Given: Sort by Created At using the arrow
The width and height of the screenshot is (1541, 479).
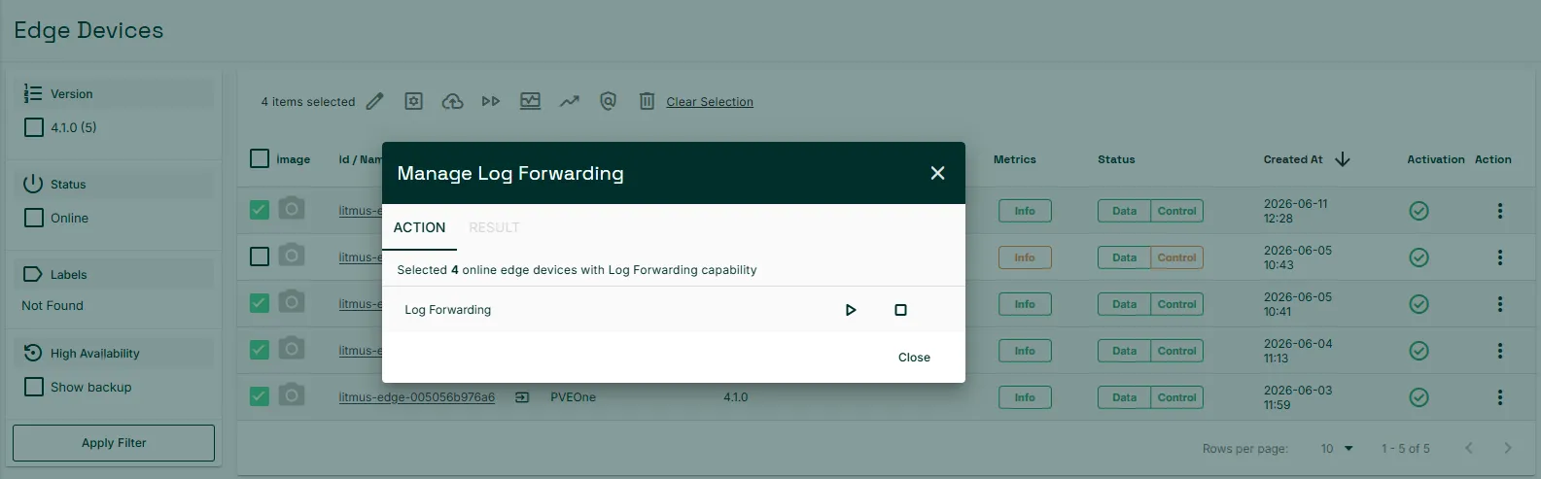Looking at the screenshot, I should pyautogui.click(x=1343, y=159).
